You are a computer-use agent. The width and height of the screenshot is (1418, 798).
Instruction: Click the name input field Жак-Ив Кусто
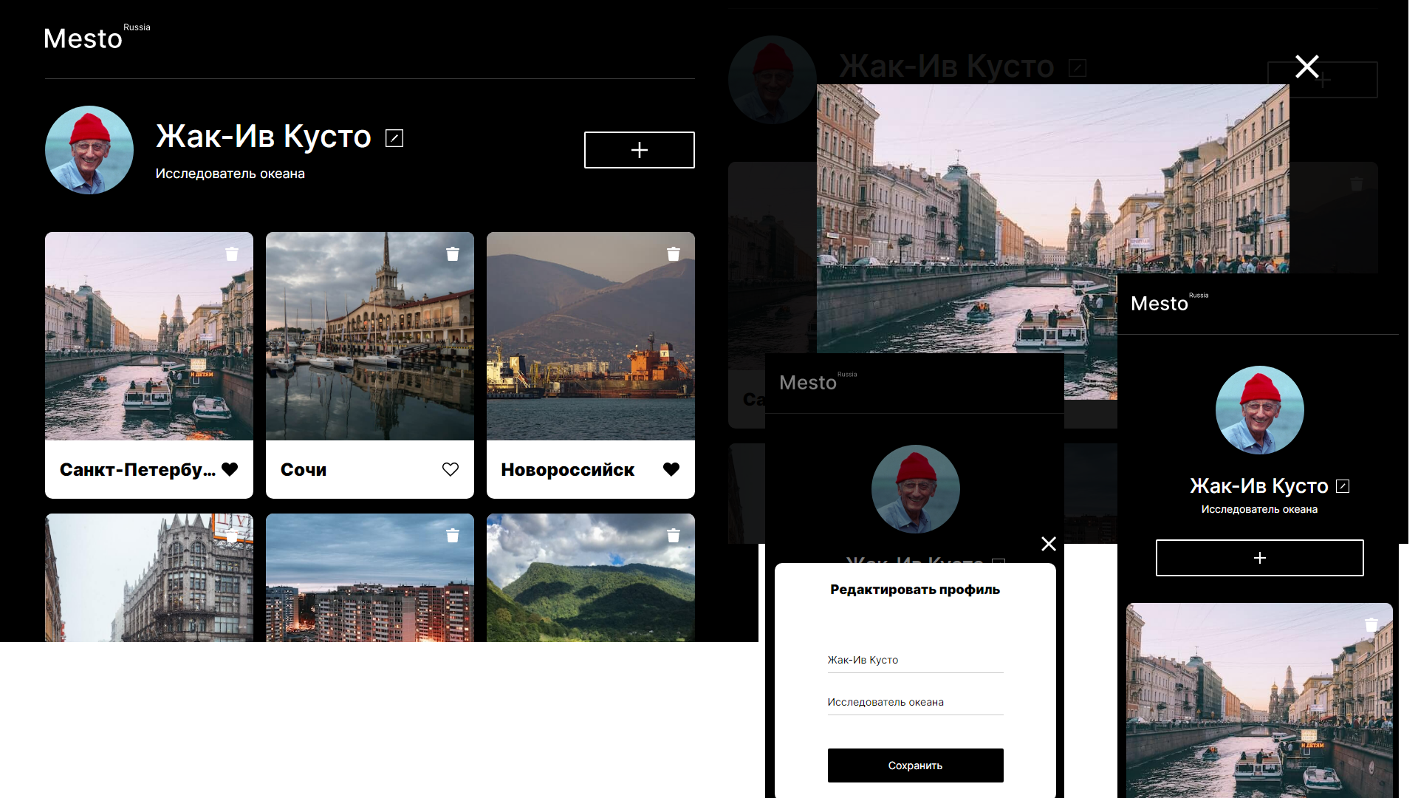click(x=914, y=660)
